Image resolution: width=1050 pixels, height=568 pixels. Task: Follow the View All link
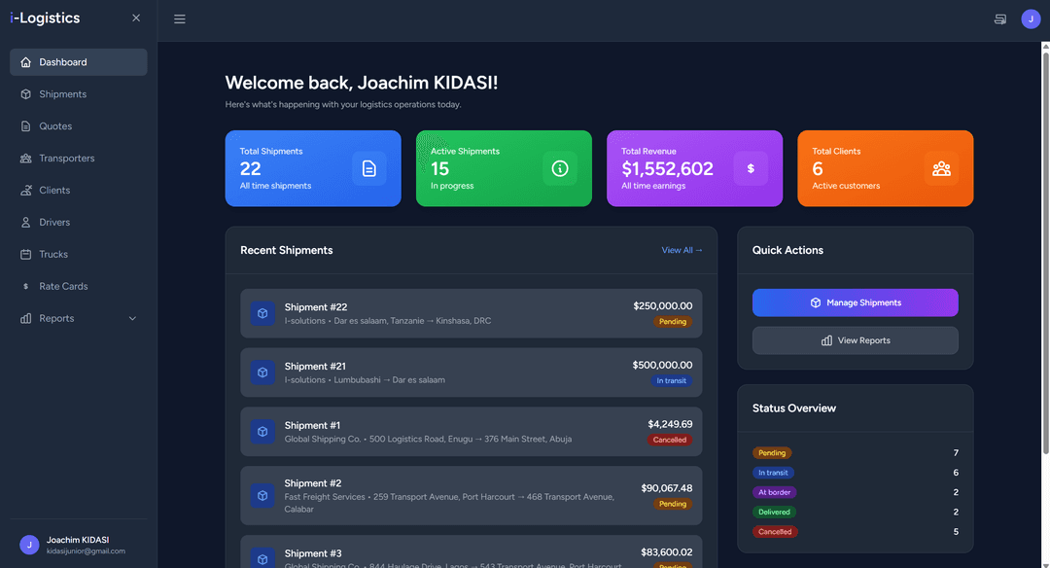pos(682,251)
